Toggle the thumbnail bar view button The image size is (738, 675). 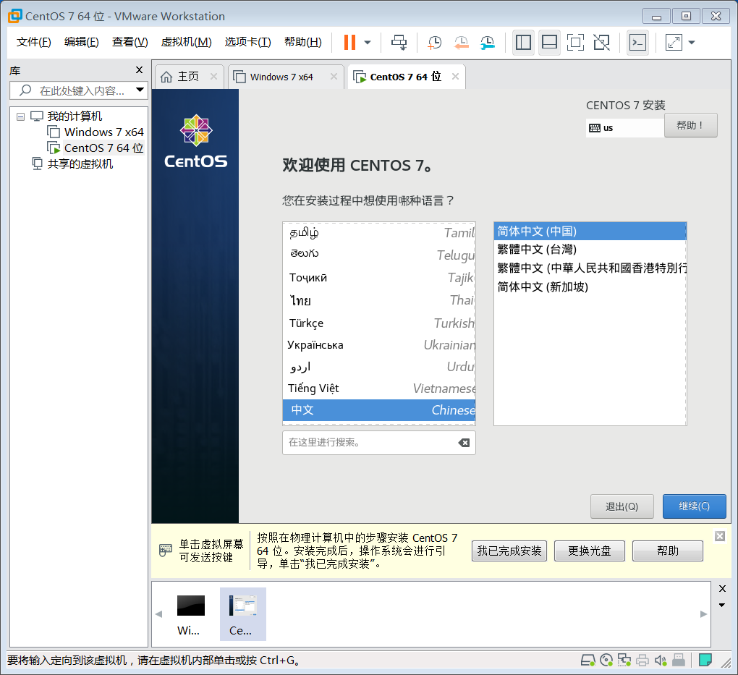(x=549, y=42)
